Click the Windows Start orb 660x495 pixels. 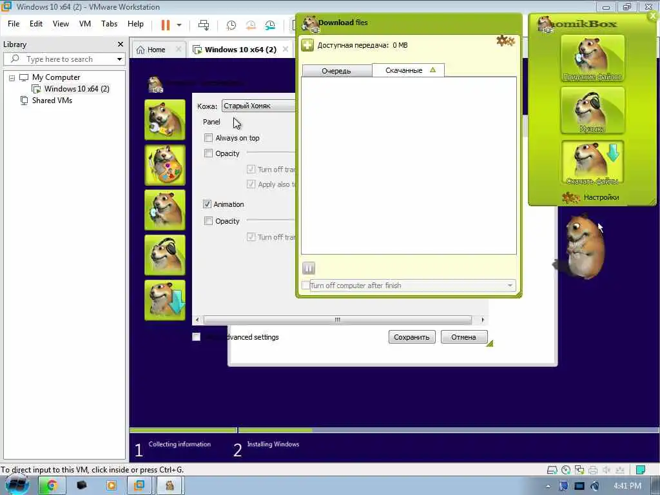(17, 485)
